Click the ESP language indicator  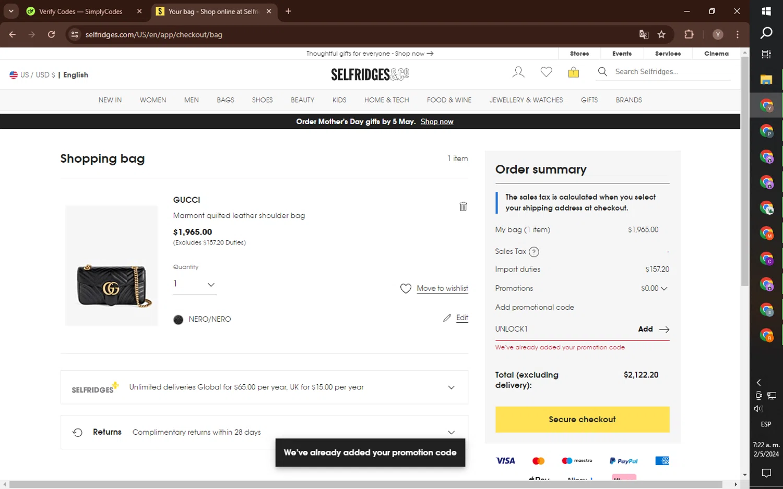[x=766, y=424]
